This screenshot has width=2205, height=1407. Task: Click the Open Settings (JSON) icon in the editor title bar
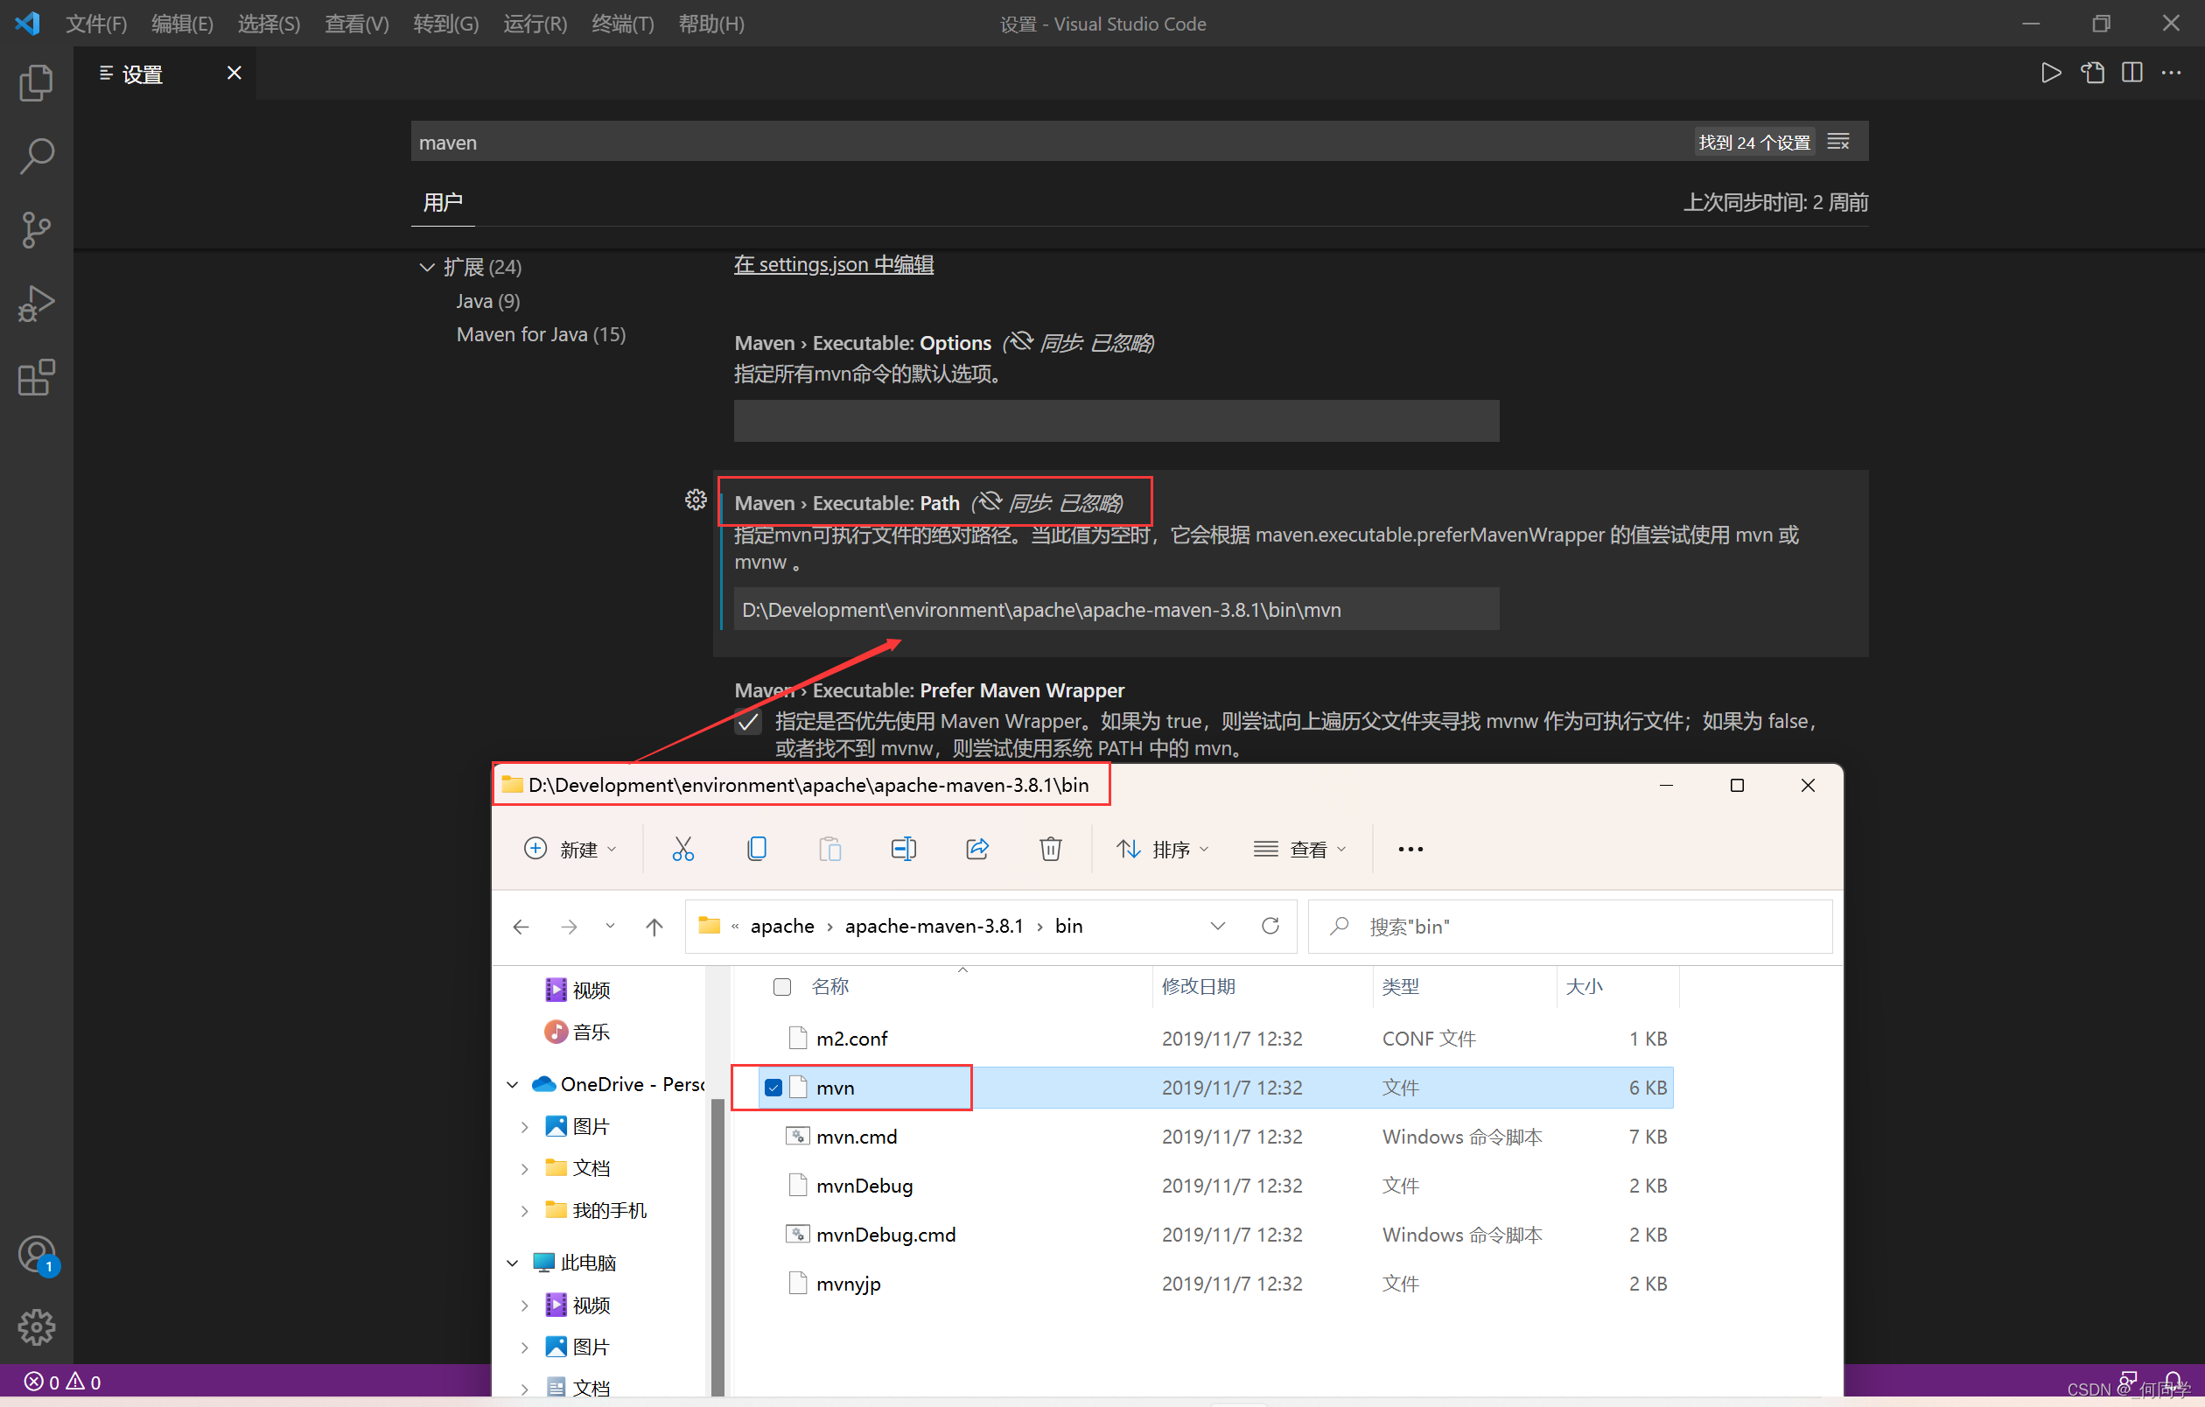2092,73
